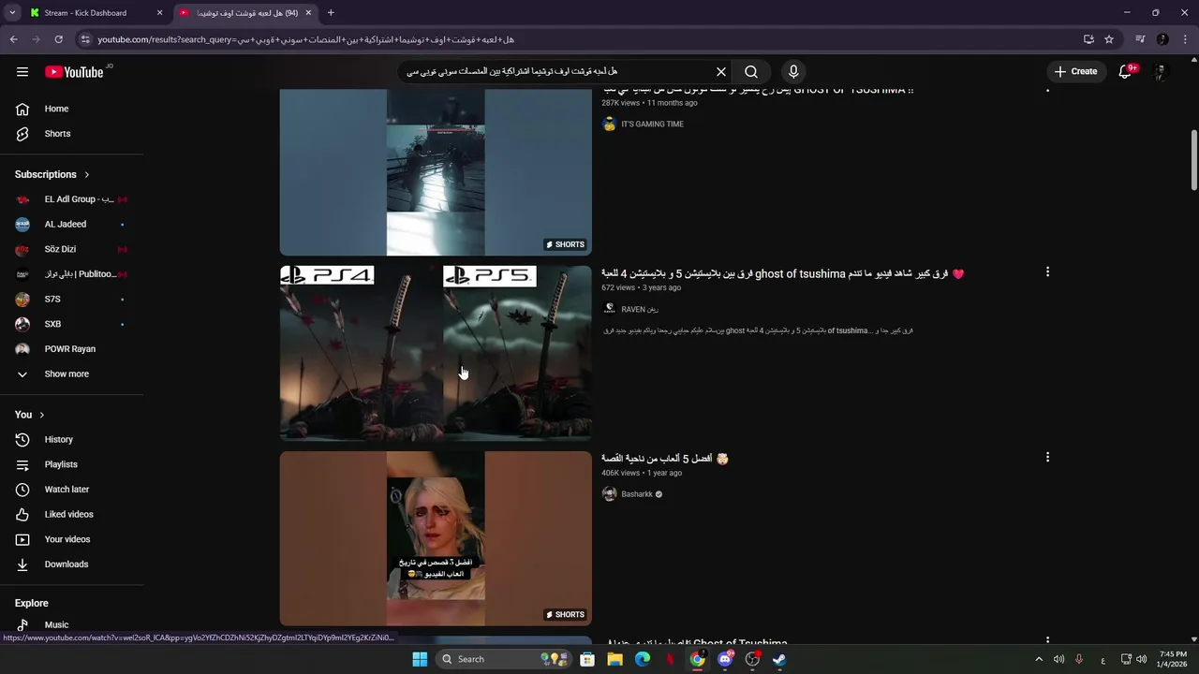Open Microsoft Edge from the taskbar
The width and height of the screenshot is (1199, 674).
click(643, 659)
